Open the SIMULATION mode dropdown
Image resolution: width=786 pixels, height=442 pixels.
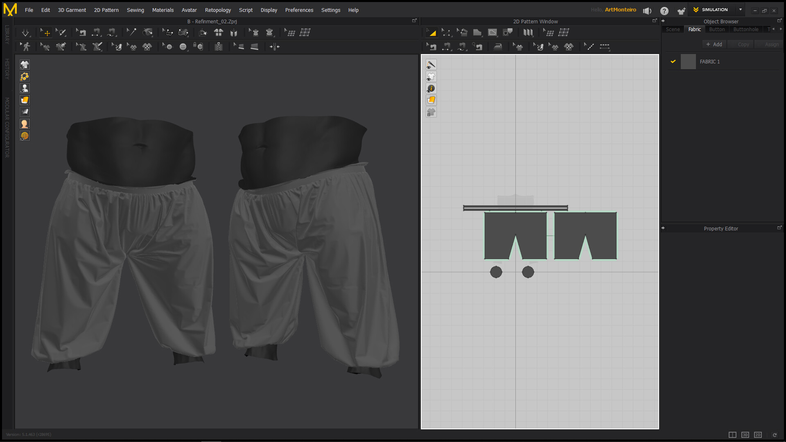(x=740, y=10)
